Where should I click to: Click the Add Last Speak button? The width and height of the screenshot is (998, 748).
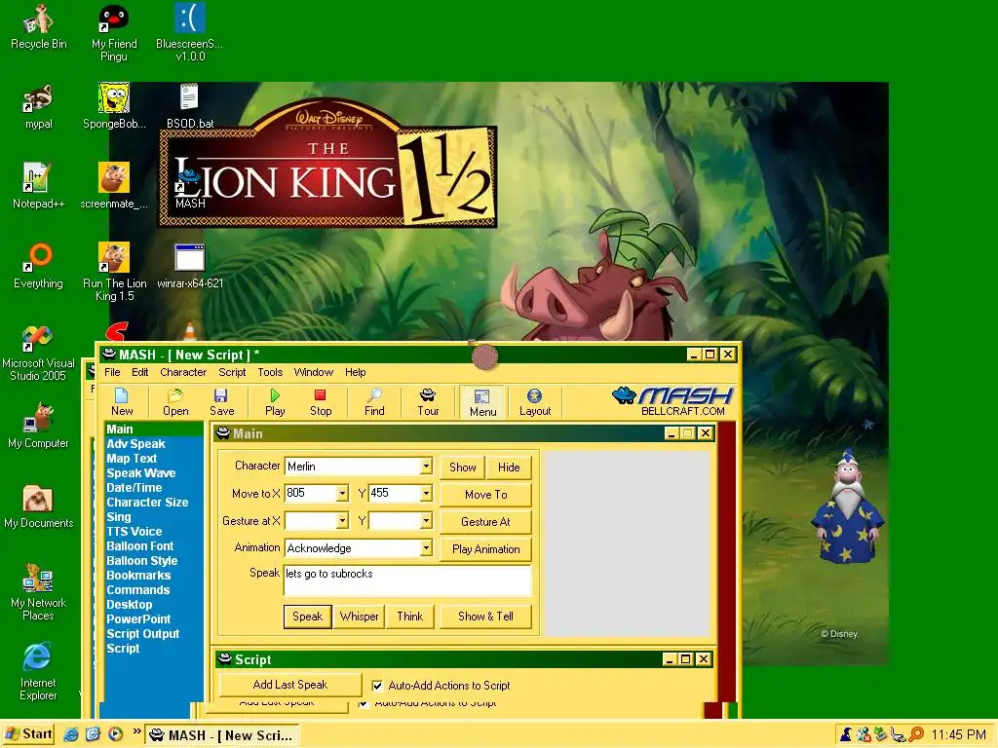click(x=290, y=685)
